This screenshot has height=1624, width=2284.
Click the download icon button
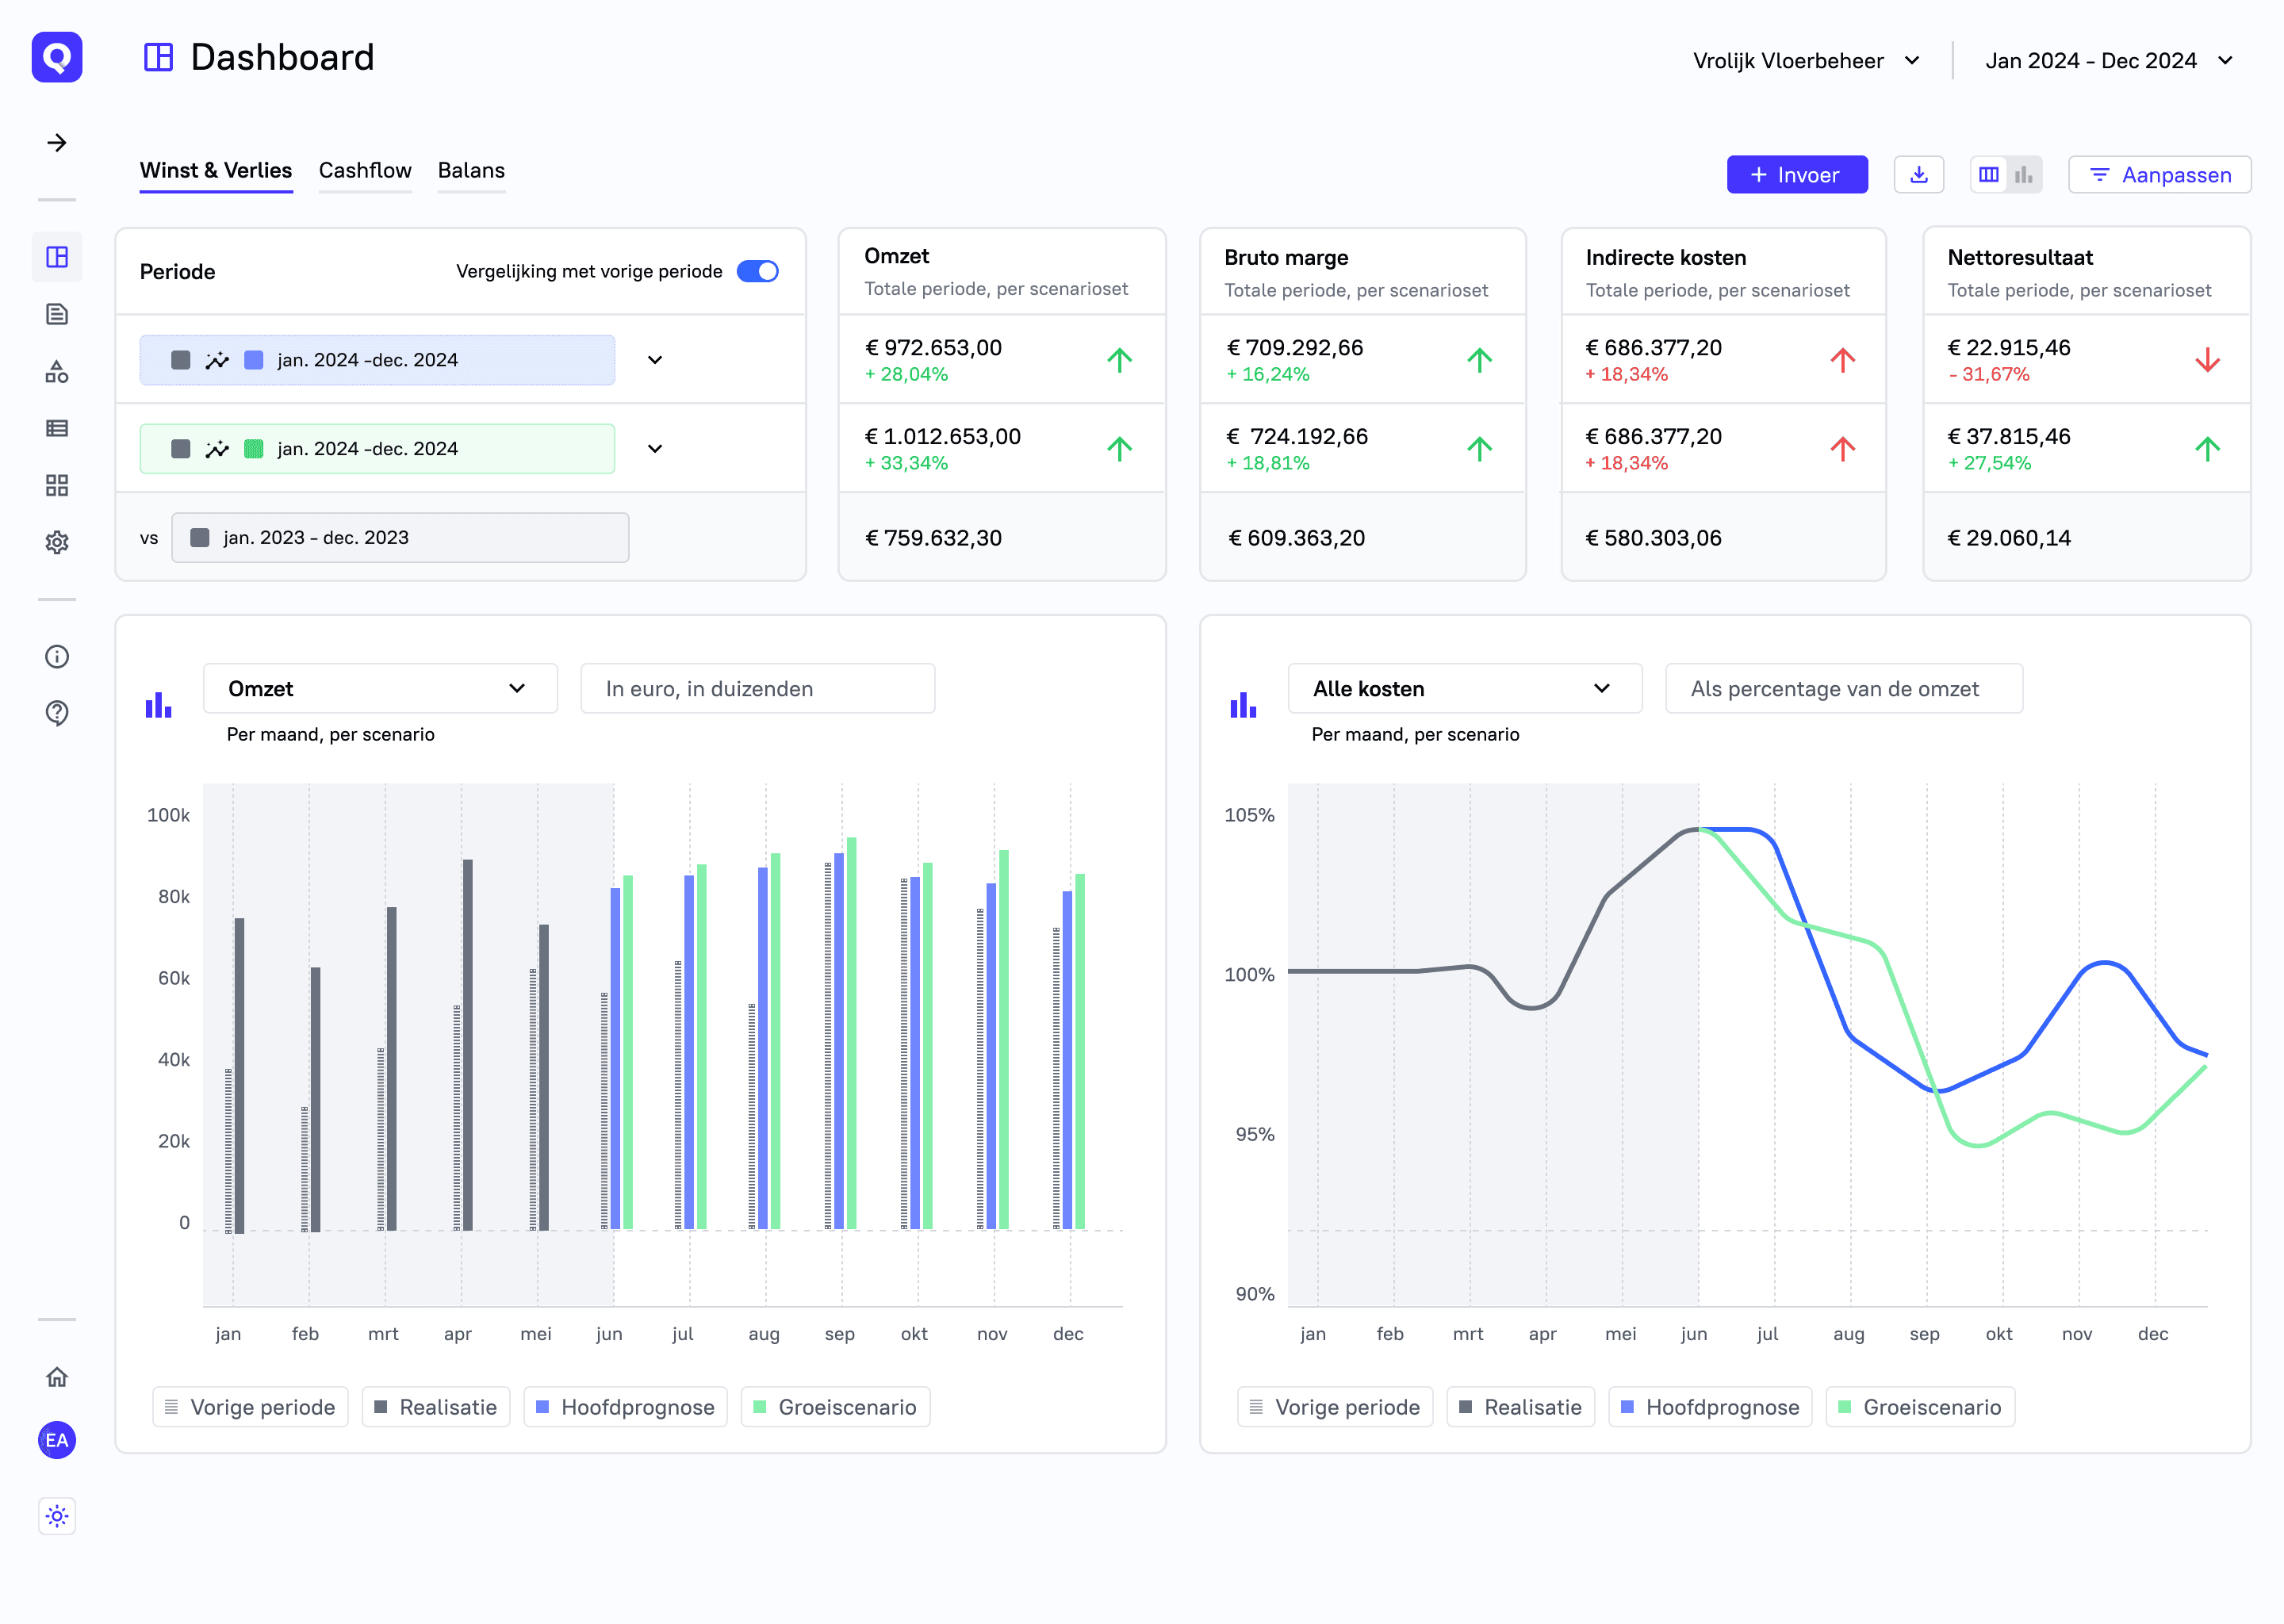tap(1918, 175)
